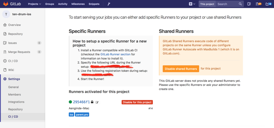Click the runner lock icon
The width and height of the screenshot is (274, 128).
92,102
